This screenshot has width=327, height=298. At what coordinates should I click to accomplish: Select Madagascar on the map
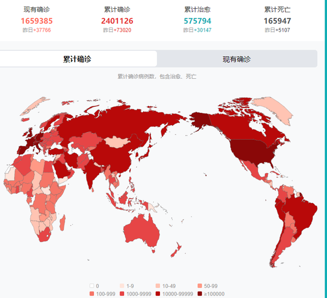click(x=62, y=223)
